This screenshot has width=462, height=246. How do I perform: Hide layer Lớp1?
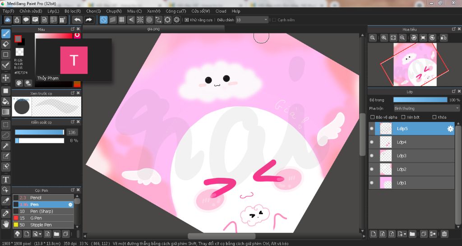click(372, 183)
